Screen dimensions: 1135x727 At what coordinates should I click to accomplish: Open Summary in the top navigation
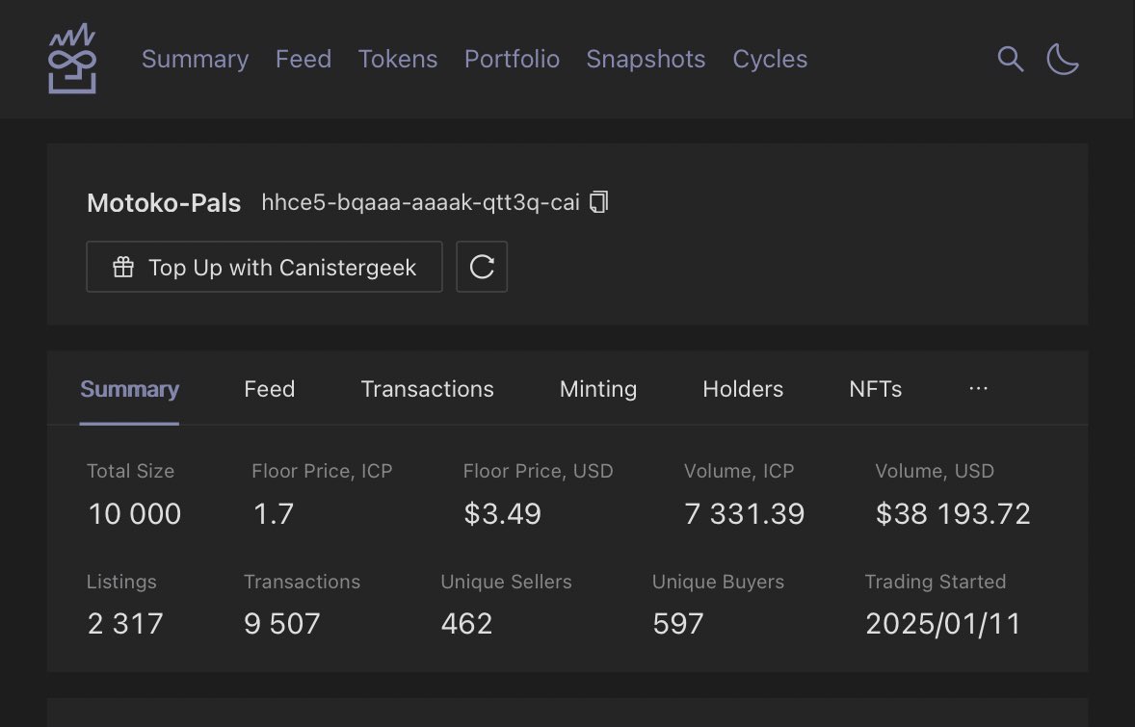(x=195, y=59)
